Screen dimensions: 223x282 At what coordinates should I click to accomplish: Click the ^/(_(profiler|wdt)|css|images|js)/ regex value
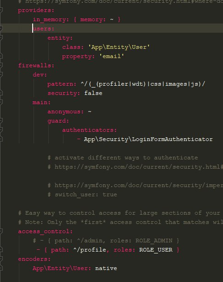point(143,84)
